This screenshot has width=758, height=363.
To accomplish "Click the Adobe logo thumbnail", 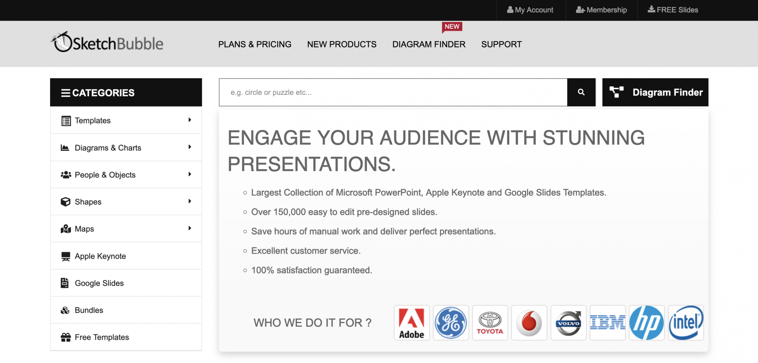I will [x=411, y=323].
